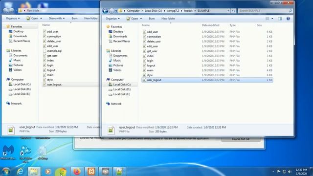Click the network icon in system tray
The width and height of the screenshot is (313, 176).
(x=284, y=172)
